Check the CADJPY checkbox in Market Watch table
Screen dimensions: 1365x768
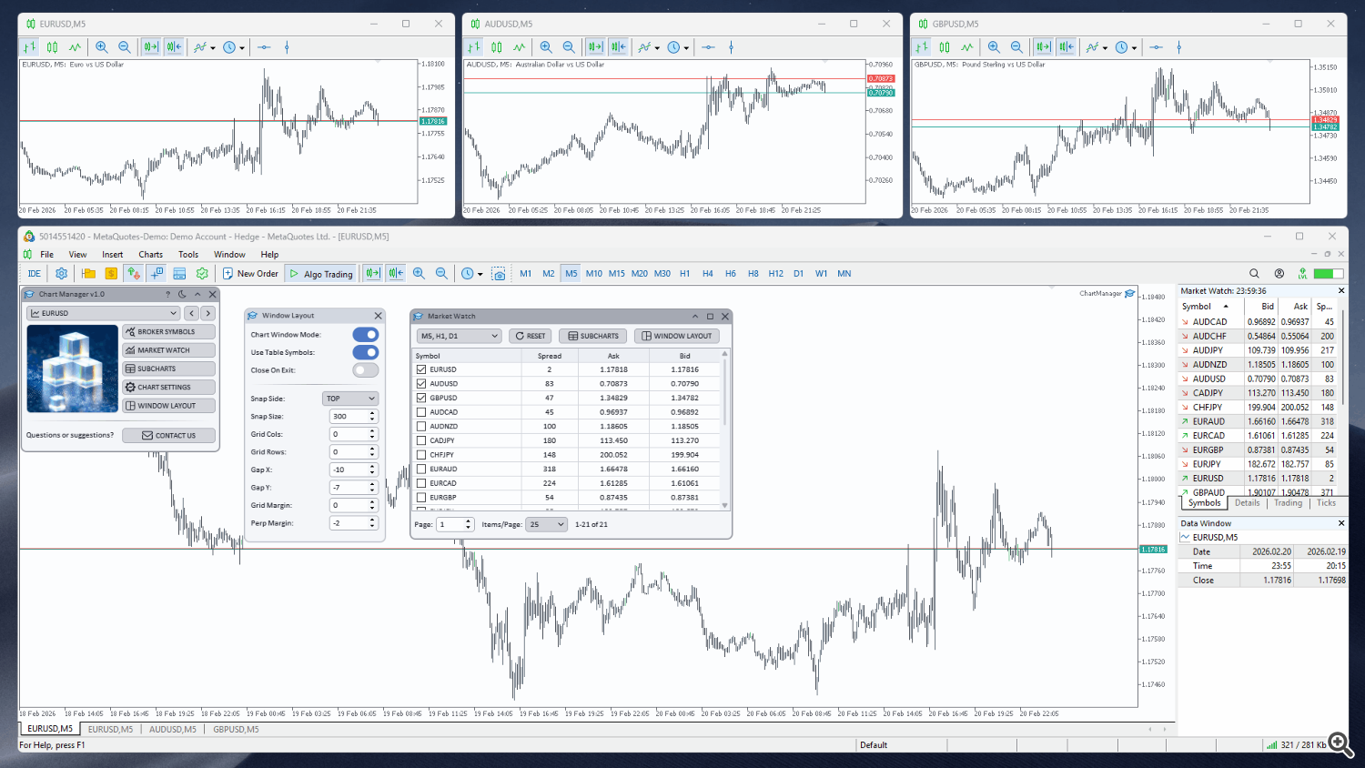421,440
